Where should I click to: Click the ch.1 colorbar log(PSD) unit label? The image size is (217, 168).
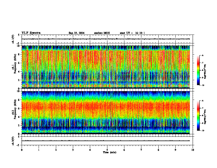point(205,72)
